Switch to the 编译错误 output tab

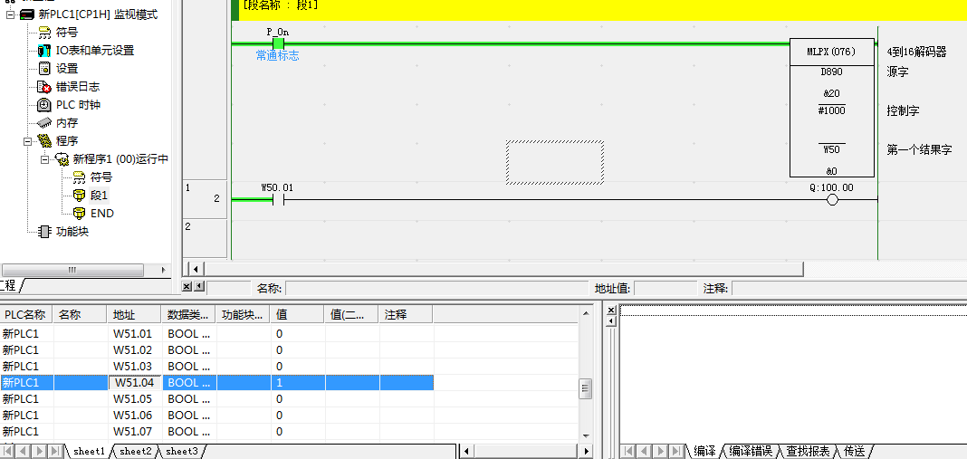pyautogui.click(x=751, y=451)
